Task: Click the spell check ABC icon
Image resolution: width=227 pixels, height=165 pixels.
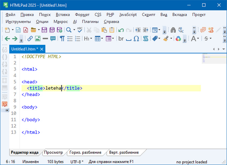Action: click(x=80, y=30)
